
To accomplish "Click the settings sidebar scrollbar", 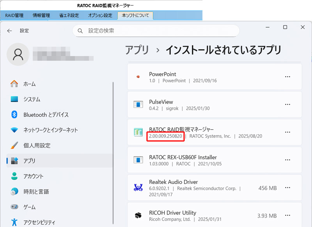I will [113, 153].
